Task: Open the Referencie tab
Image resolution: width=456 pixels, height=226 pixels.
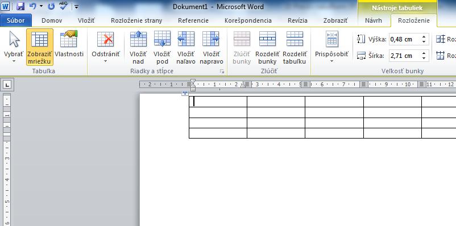Action: pyautogui.click(x=193, y=20)
